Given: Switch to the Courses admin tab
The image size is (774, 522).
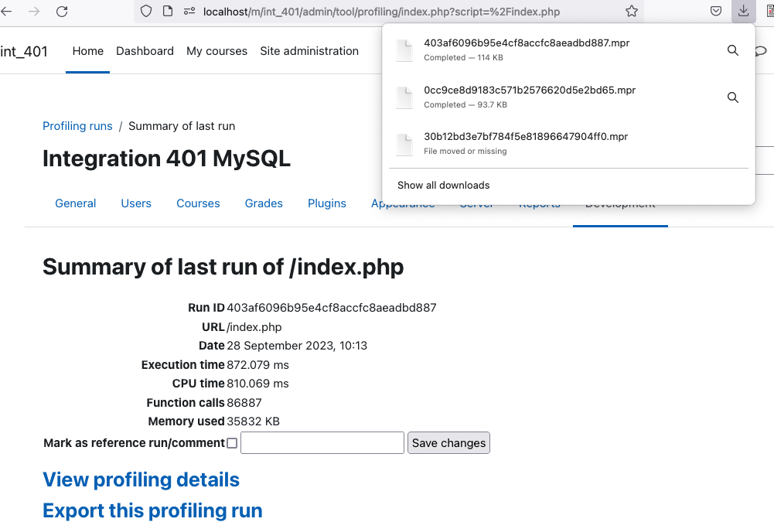Looking at the screenshot, I should click(x=198, y=203).
